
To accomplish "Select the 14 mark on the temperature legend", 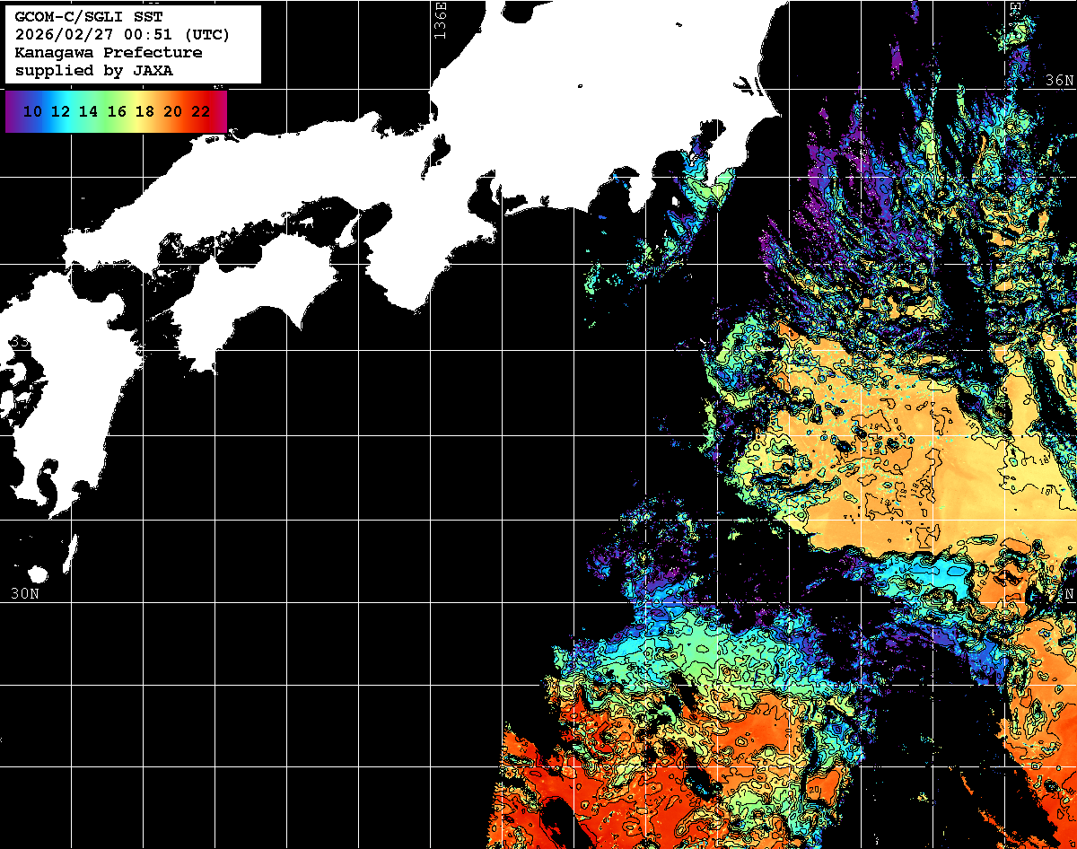I will (88, 112).
